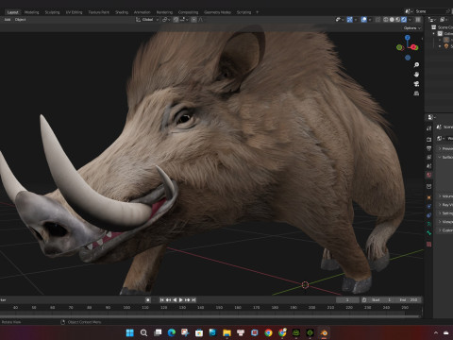The image size is (453, 340).
Task: Open the Animation workspace tab
Action: [143, 12]
